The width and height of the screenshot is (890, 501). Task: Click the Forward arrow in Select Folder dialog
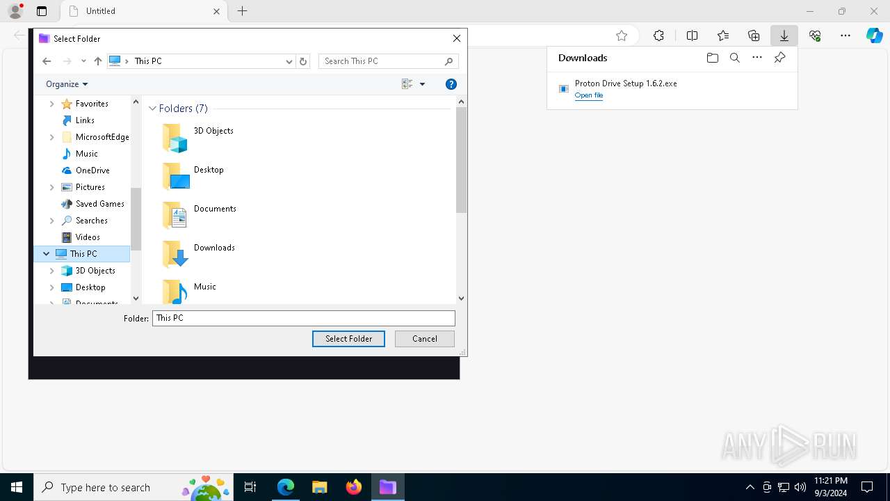tap(67, 61)
